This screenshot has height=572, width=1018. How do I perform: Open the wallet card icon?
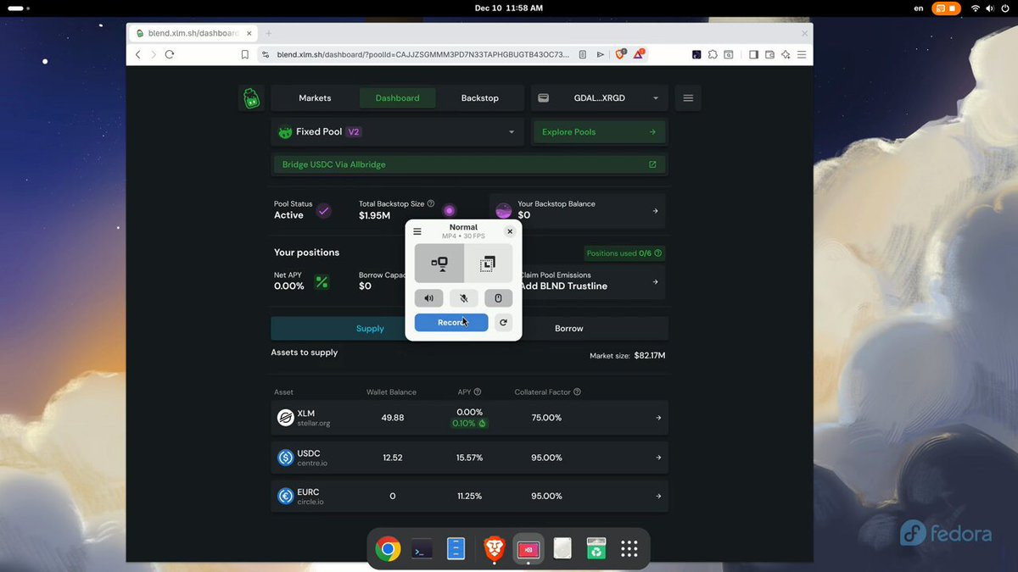pos(544,98)
